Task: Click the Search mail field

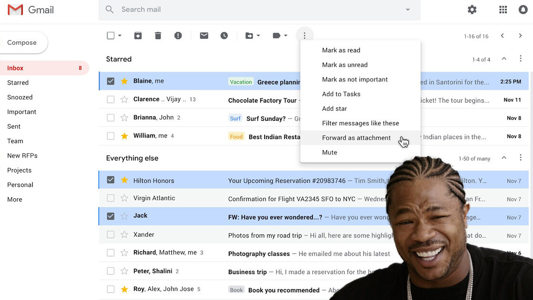Action: click(x=258, y=10)
